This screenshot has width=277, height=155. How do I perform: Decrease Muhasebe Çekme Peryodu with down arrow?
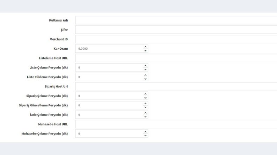tap(145, 136)
